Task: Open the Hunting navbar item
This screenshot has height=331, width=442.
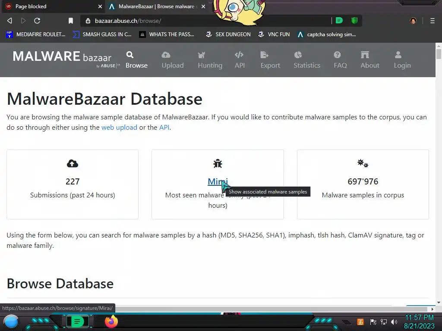Action: (x=210, y=59)
